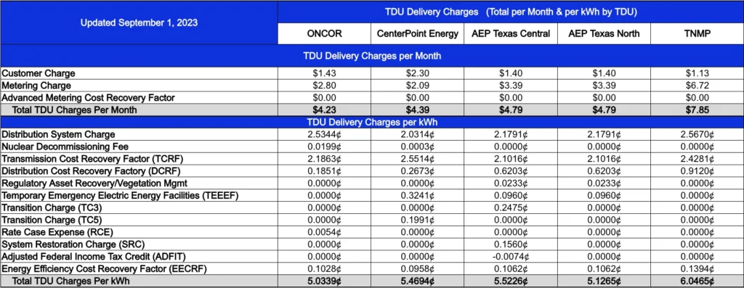
Task: Select CenterPoint TEEEF value 0.3241¢
Action: (x=418, y=196)
